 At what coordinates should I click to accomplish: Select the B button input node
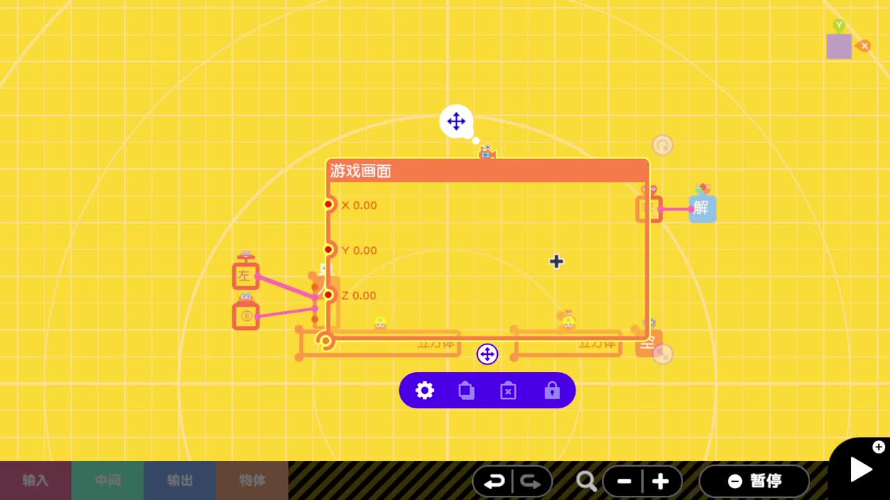click(x=245, y=316)
